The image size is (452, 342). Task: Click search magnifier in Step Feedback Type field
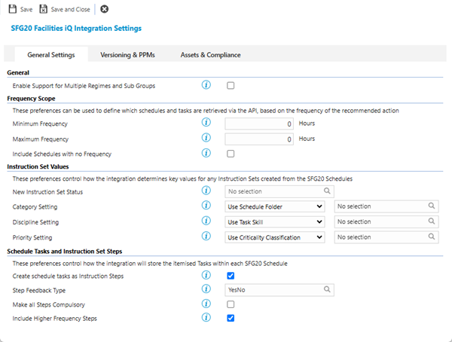327,289
